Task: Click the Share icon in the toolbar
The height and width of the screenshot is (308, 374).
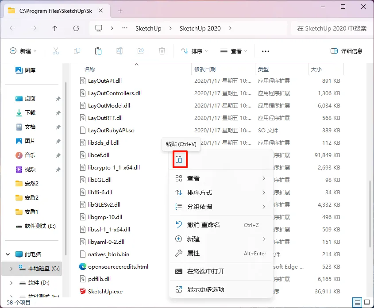Action: click(141, 51)
